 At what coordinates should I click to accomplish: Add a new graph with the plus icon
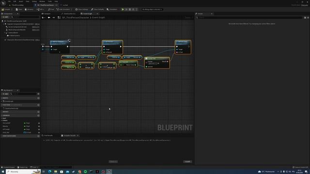[x=38, y=98]
